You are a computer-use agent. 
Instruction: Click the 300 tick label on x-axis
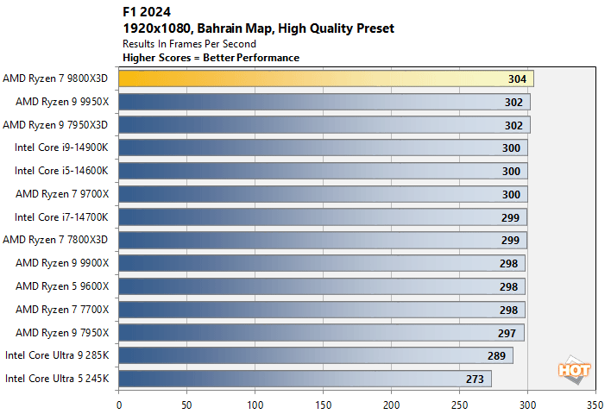pyautogui.click(x=527, y=405)
